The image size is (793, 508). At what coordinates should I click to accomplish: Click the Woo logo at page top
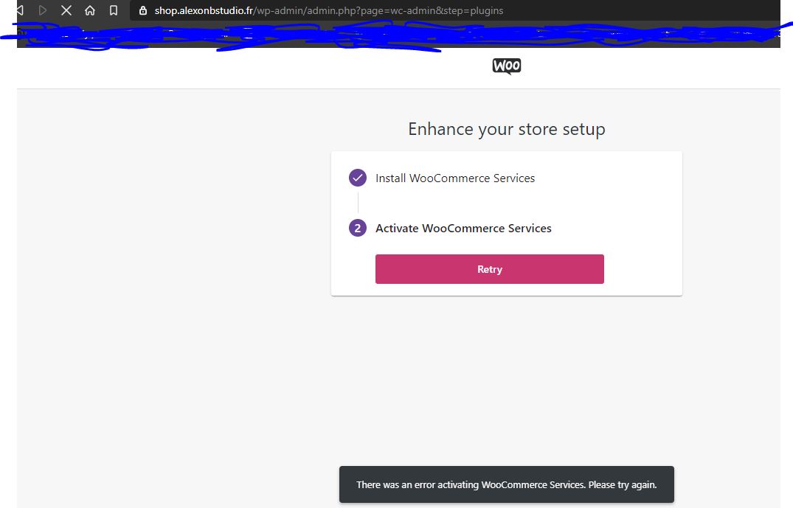click(x=507, y=66)
